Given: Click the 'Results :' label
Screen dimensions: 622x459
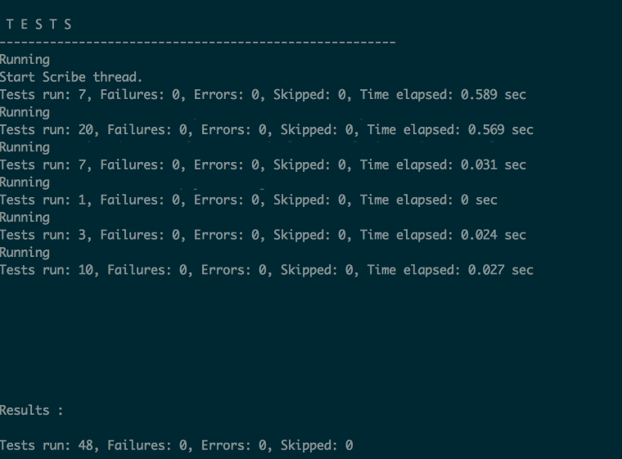Looking at the screenshot, I should (31, 410).
